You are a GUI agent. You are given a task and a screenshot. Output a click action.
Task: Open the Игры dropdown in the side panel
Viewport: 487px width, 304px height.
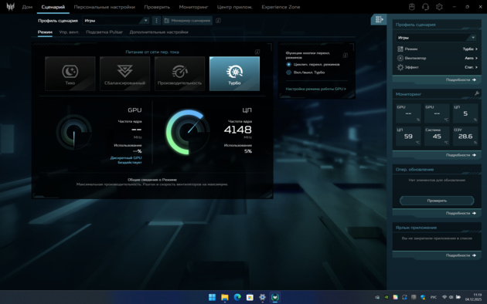[x=437, y=38]
